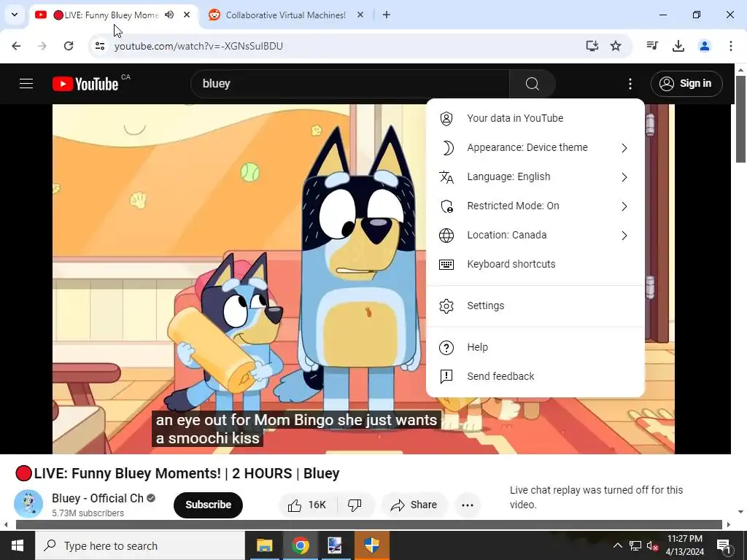The image size is (747, 560).
Task: Close the YouTube three-dot settings menu
Action: point(630,84)
